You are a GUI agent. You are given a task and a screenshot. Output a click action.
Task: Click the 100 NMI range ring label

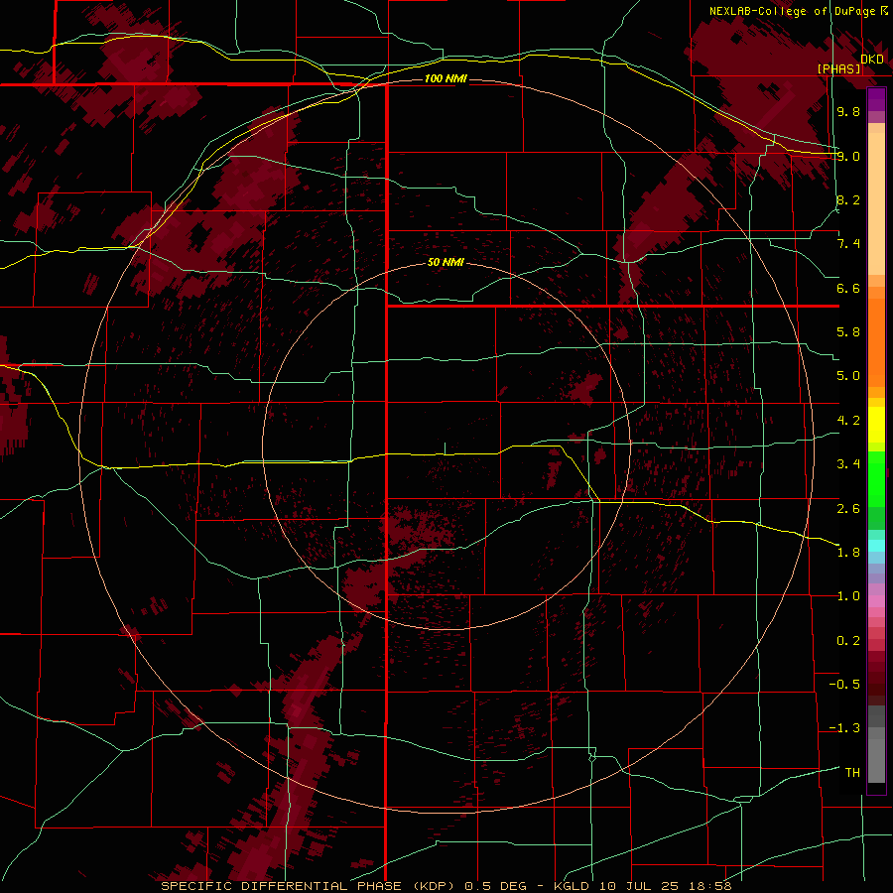[446, 78]
